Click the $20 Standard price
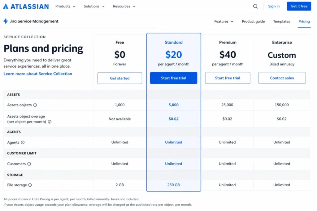The height and width of the screenshot is (211, 317). (173, 54)
